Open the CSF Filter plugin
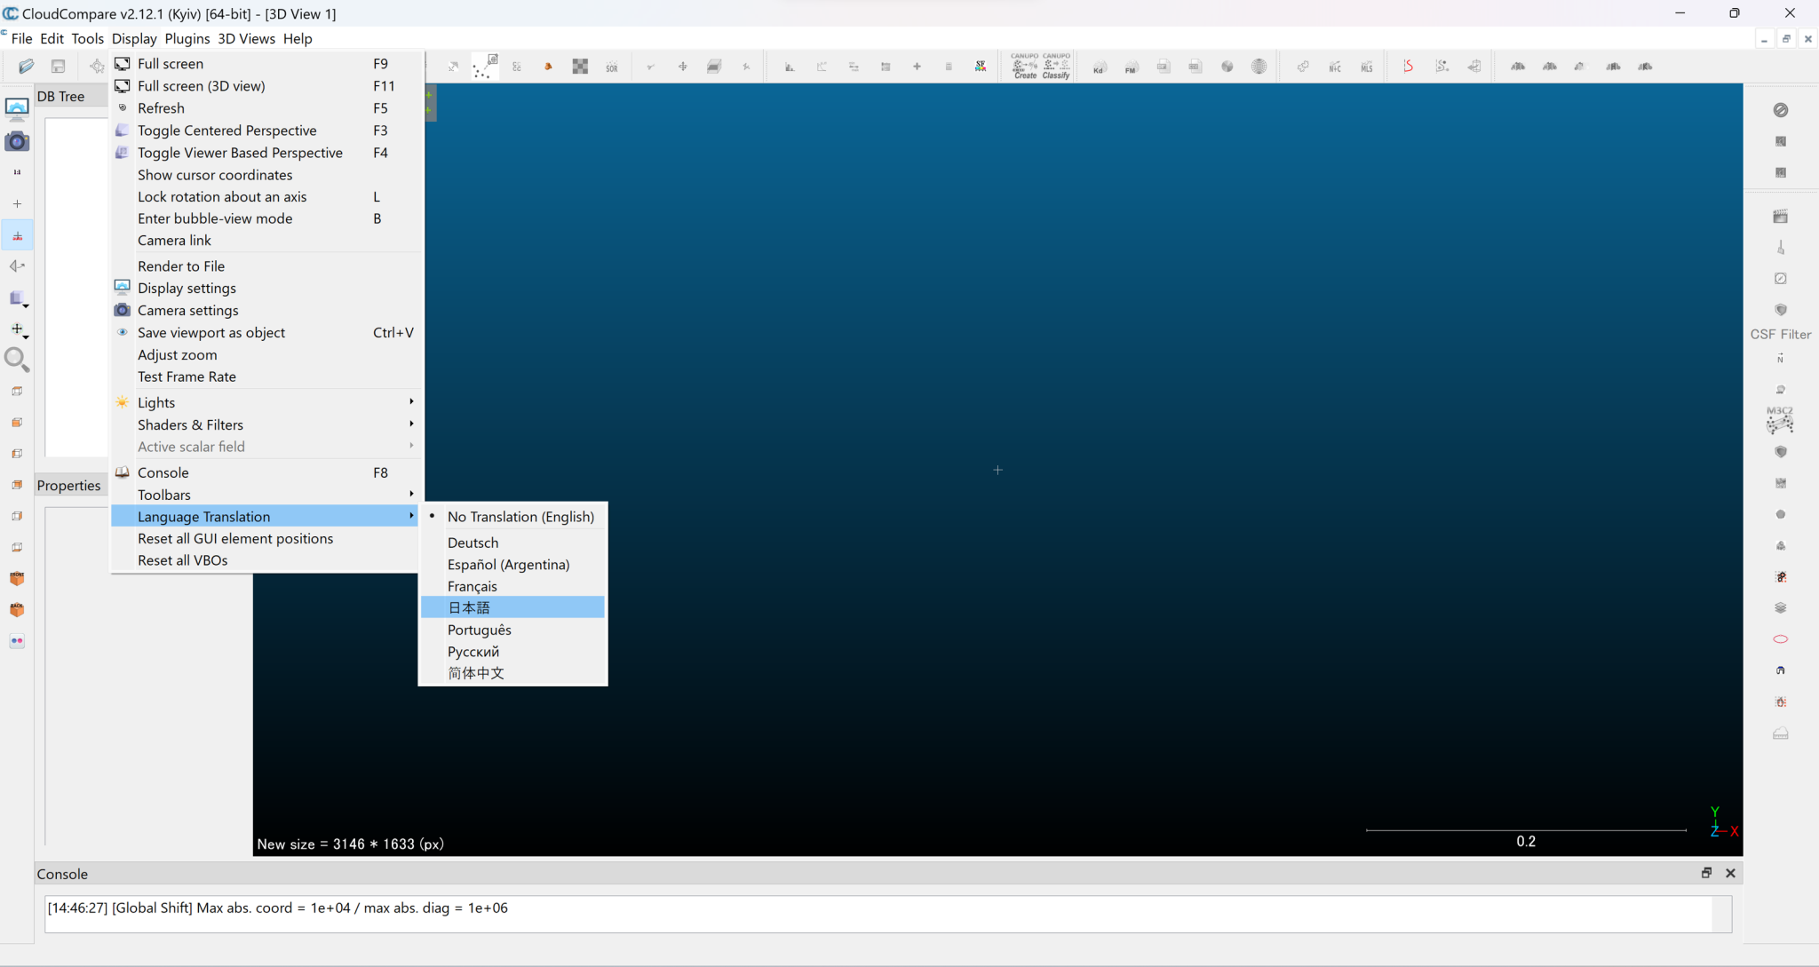 1780,334
